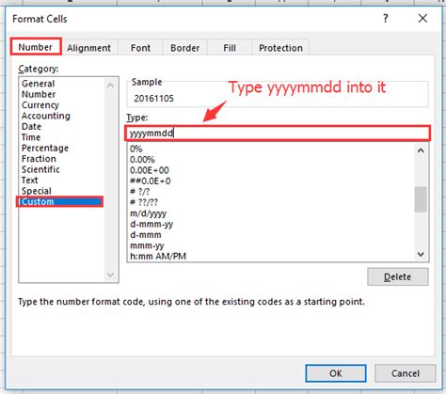Switch to the Alignment tab
This screenshot has width=446, height=394.
[x=89, y=48]
